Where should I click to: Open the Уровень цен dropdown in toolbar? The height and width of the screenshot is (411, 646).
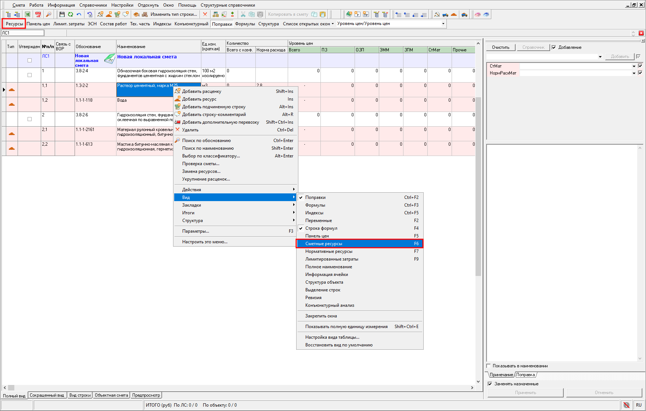(443, 24)
